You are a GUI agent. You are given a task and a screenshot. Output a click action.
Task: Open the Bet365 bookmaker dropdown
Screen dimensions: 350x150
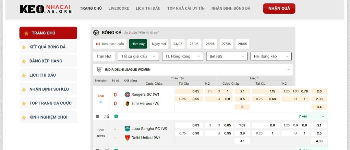(227, 56)
